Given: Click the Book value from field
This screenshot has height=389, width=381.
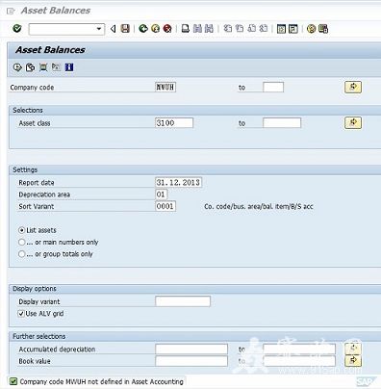Looking at the screenshot, I should click(191, 361).
